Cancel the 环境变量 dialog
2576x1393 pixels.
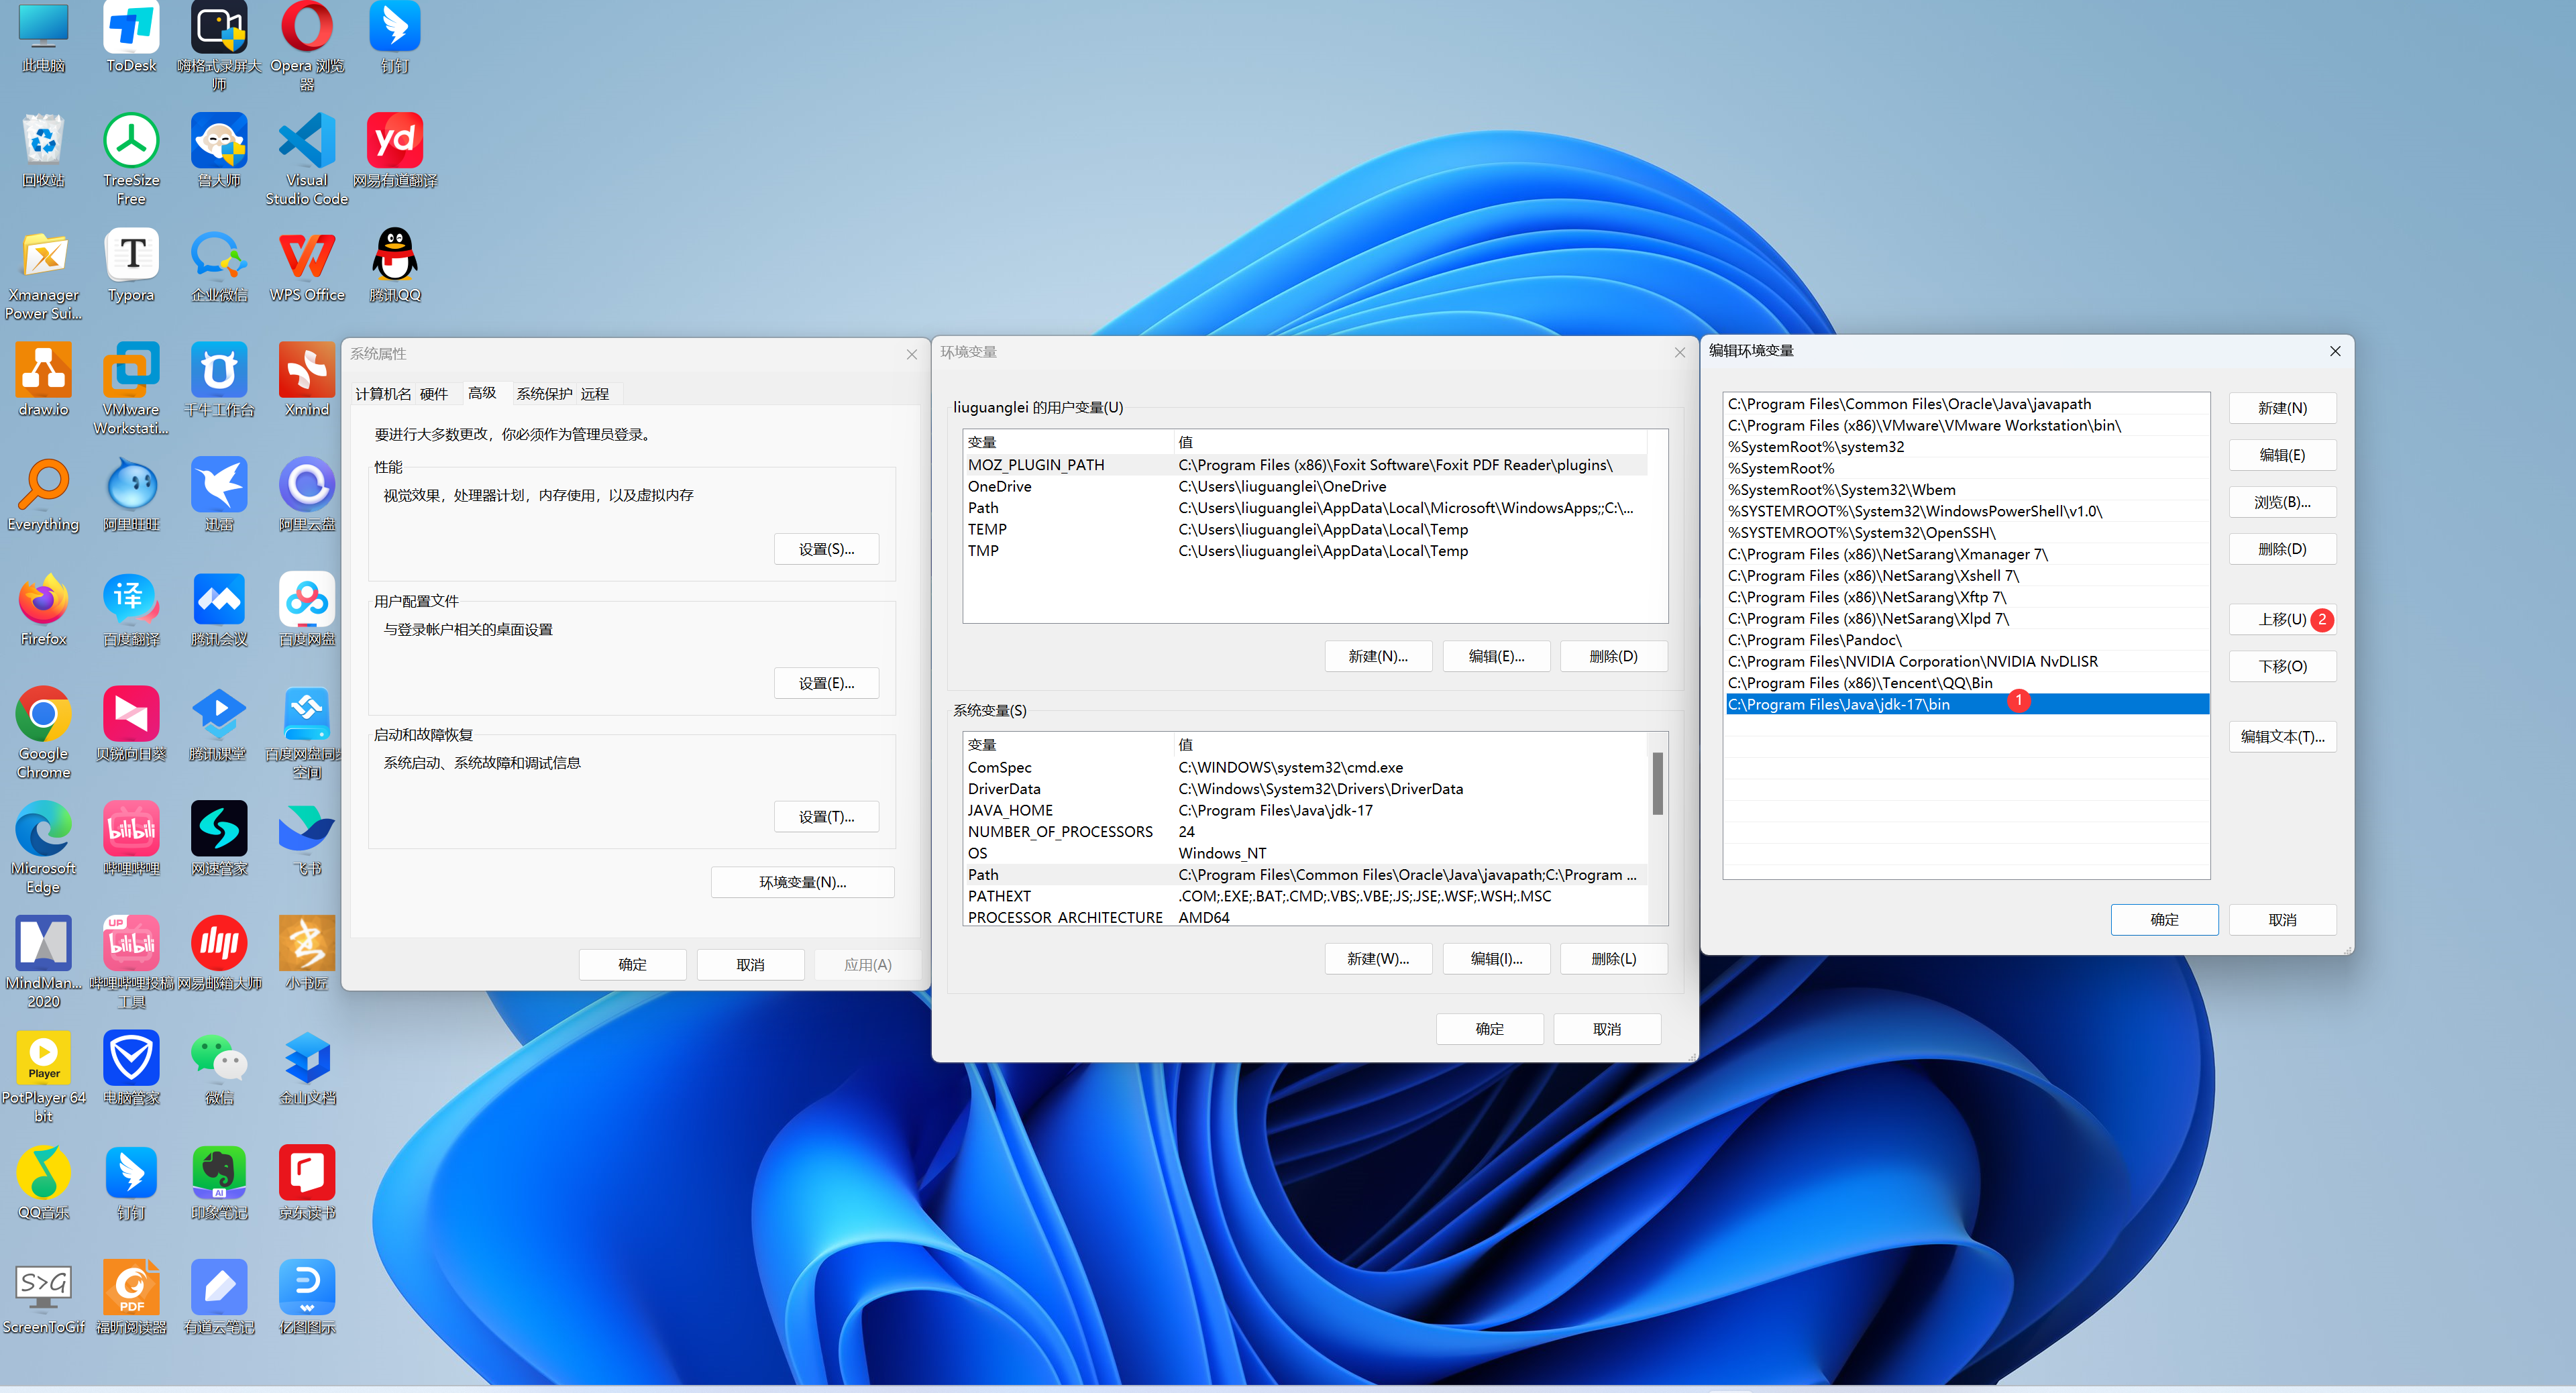(1606, 1029)
